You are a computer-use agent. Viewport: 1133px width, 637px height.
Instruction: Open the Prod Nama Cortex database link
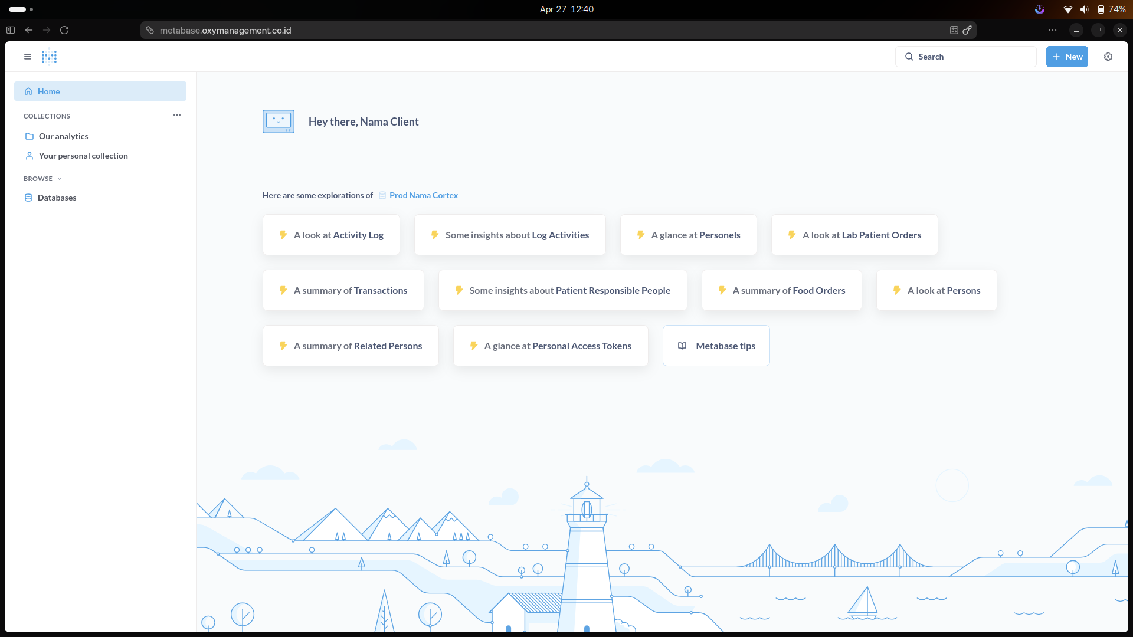tap(424, 195)
